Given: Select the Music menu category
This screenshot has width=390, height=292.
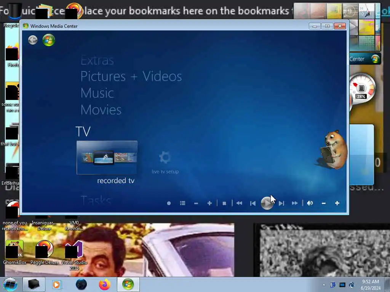Looking at the screenshot, I should (x=97, y=93).
